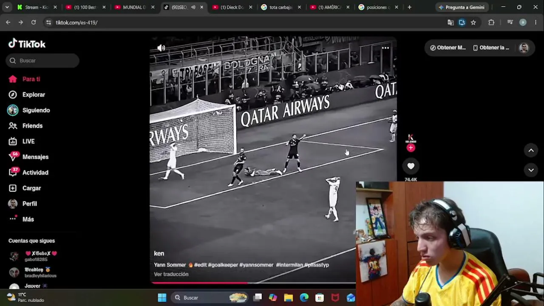Viewport: 544px width, 306px height.
Task: Go to the previous video with up arrow
Action: pyautogui.click(x=531, y=150)
